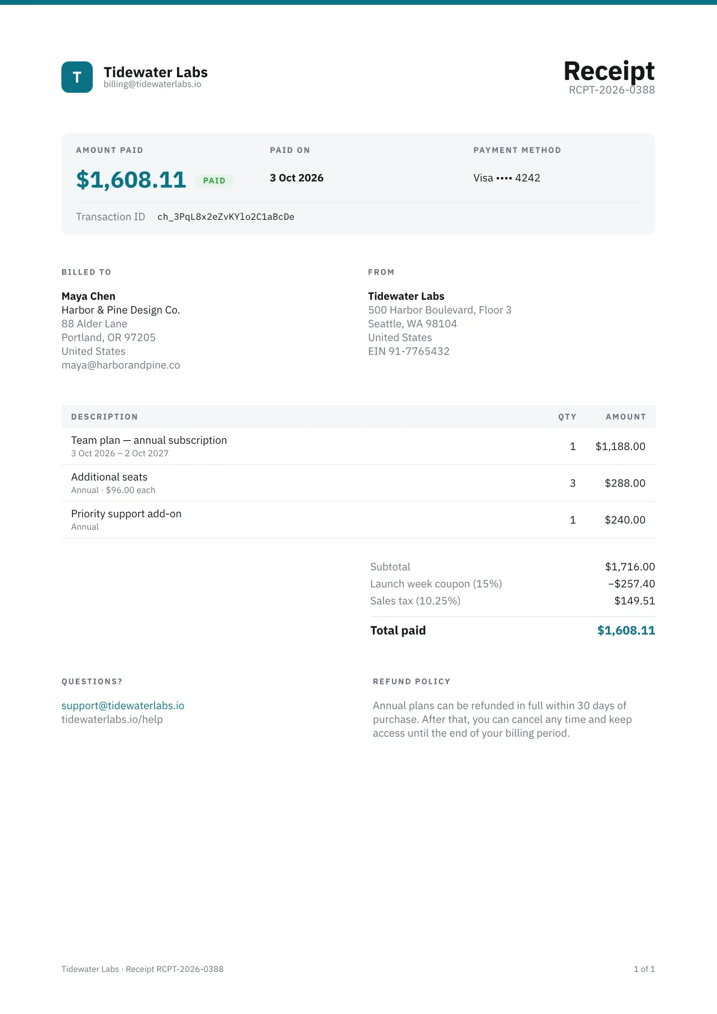Image resolution: width=717 pixels, height=1014 pixels.
Task: Click the transaction ID ch_3PqL8x2eZvKYlo2C1aBcDe
Action: pyautogui.click(x=226, y=217)
